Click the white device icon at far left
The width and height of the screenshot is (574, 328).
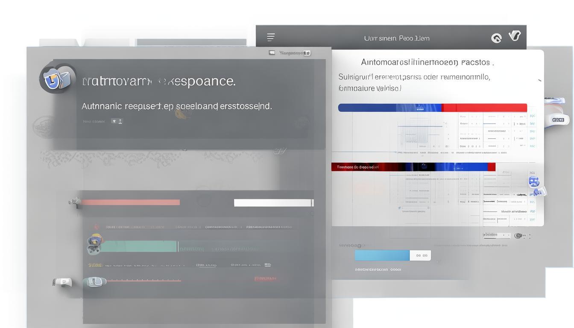[63, 282]
